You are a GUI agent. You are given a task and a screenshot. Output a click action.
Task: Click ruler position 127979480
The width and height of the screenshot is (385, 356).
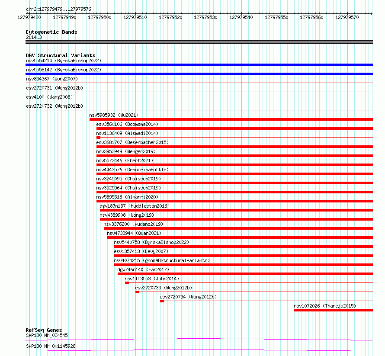(x=29, y=17)
